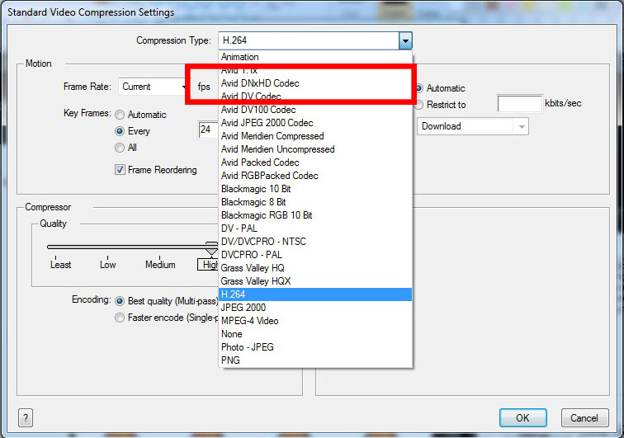Select DV - PAL compression
Screen dimensions: 624x438
tap(315, 228)
